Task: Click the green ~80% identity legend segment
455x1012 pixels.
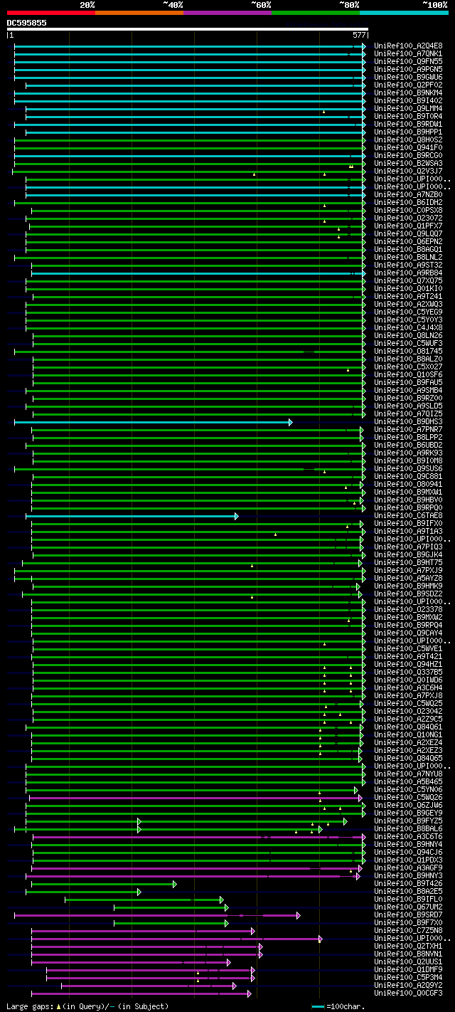Action: point(315,13)
